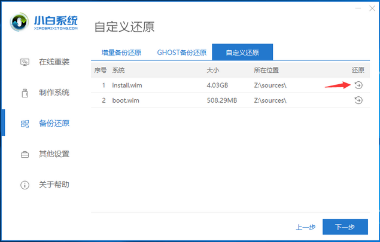Viewport: 380px width, 242px height.
Task: Open 制作系统 from the sidebar
Action: 54,93
